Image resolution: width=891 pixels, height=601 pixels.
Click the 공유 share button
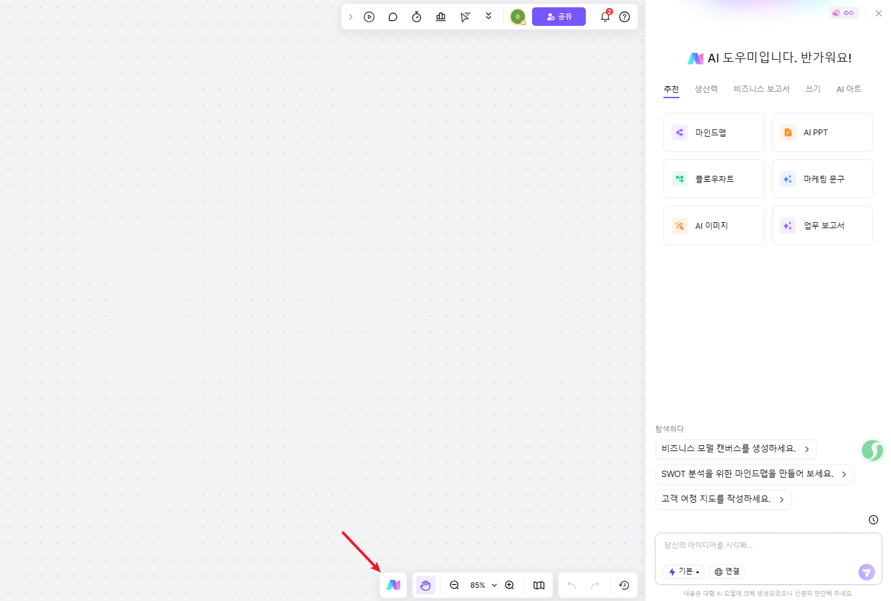pyautogui.click(x=559, y=17)
